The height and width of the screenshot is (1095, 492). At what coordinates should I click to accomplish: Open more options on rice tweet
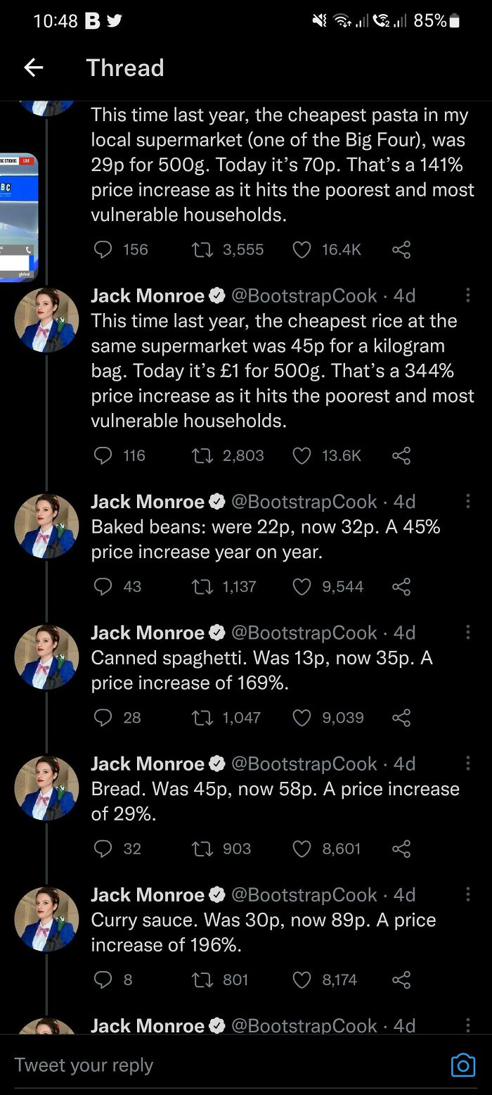[x=468, y=296]
